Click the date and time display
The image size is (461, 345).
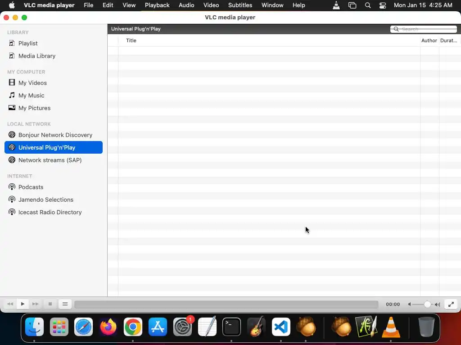pos(423,5)
